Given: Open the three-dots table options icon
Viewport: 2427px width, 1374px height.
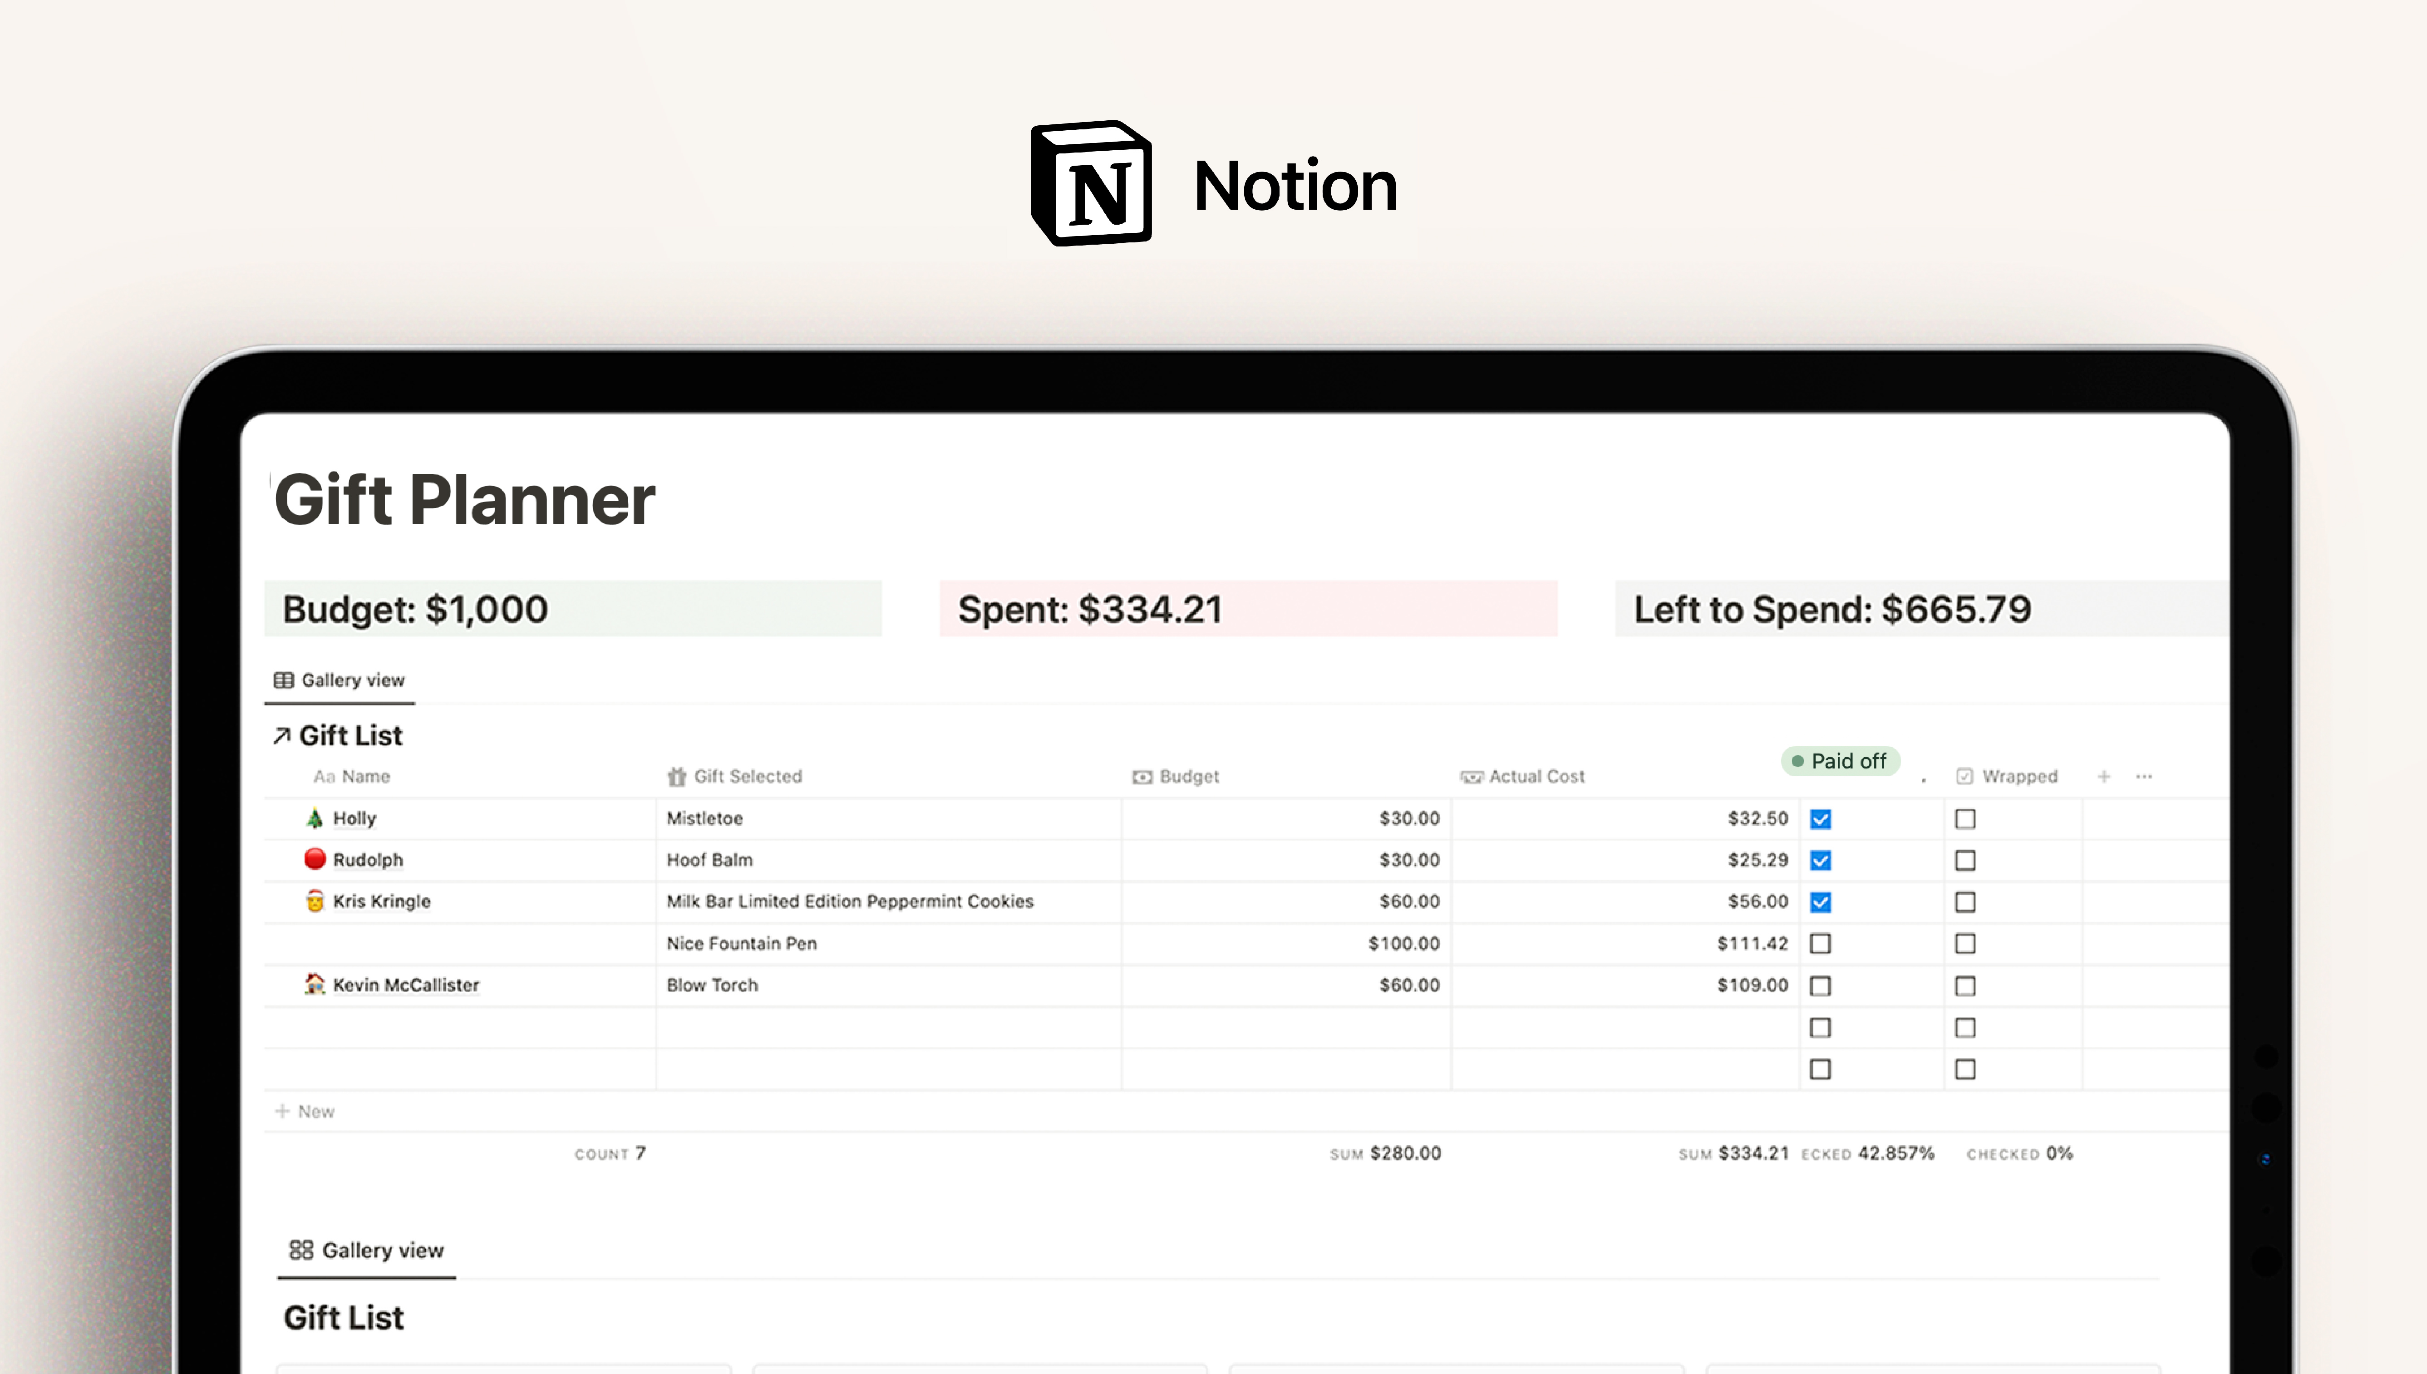Looking at the screenshot, I should (2144, 776).
